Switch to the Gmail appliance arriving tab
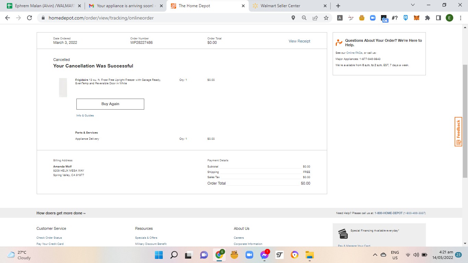This screenshot has height=263, width=468. [126, 6]
